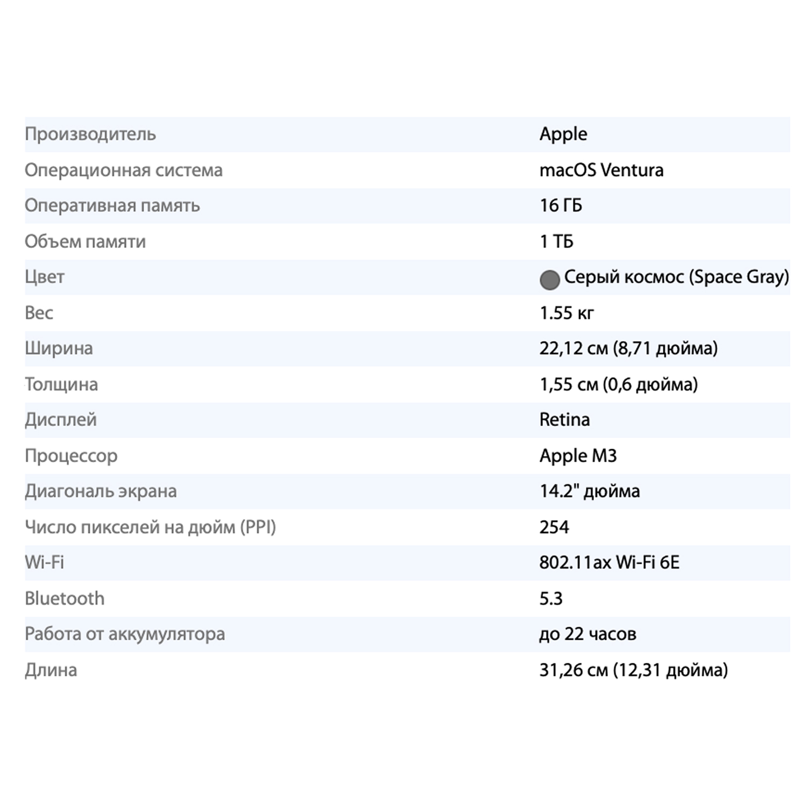Image resolution: width=807 pixels, height=807 pixels.
Task: Click the "Длина" row label
Action: [51, 670]
